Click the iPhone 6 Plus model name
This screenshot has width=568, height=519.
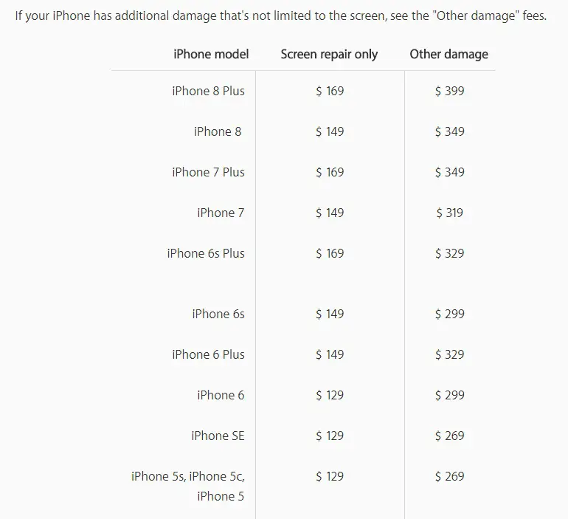tap(208, 354)
